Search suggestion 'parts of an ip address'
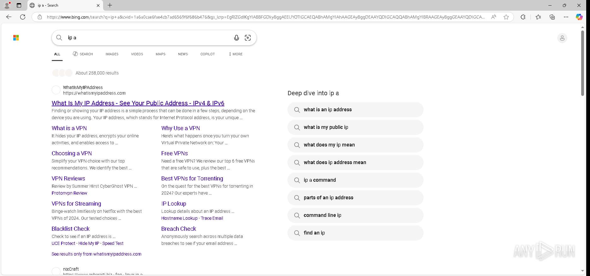 [x=355, y=198]
